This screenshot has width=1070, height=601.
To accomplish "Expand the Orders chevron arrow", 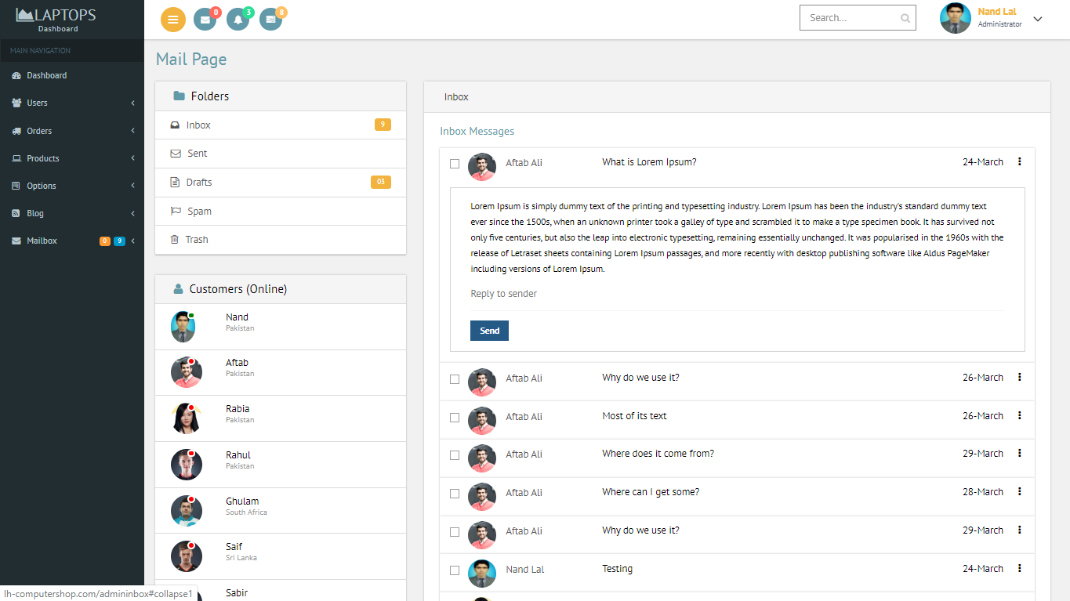I will tap(132, 131).
